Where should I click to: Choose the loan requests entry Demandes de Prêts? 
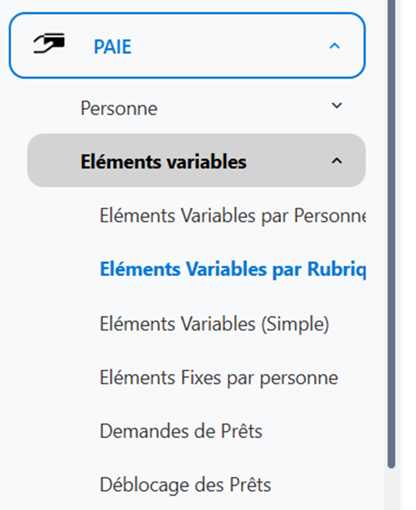pyautogui.click(x=181, y=432)
